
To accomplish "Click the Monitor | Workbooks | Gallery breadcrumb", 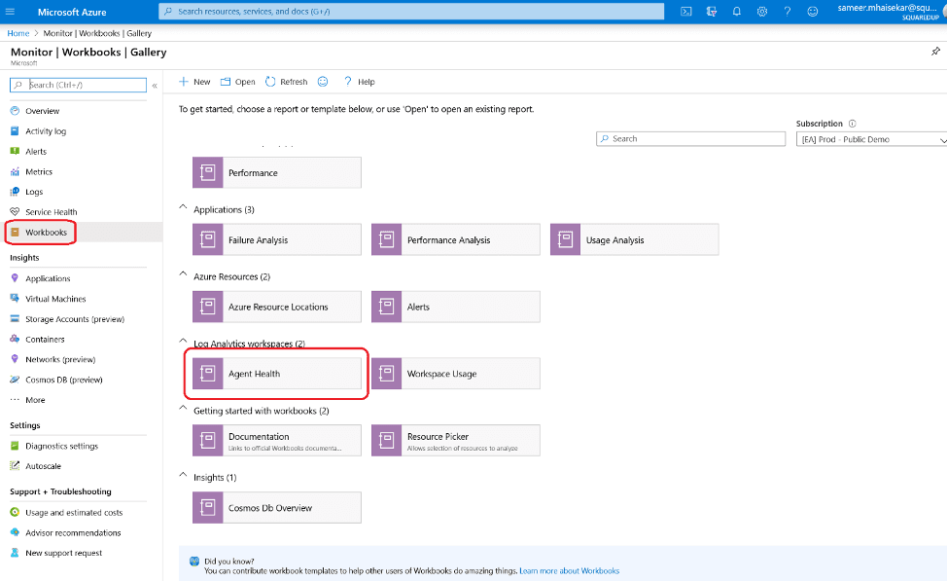I will tap(97, 33).
